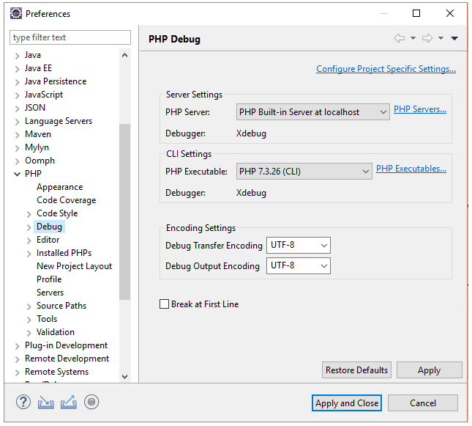Select the Code Coverage tree item
This screenshot has width=472, height=426.
point(66,200)
